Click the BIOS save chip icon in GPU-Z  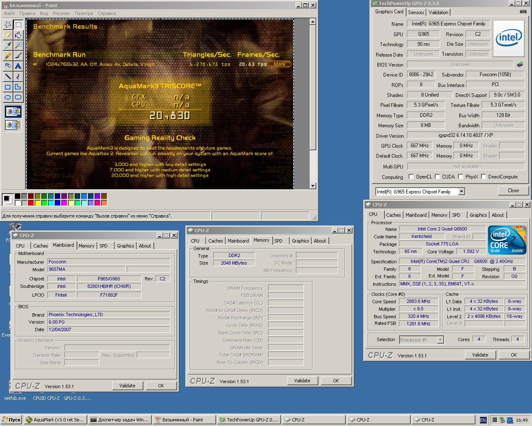tap(520, 64)
